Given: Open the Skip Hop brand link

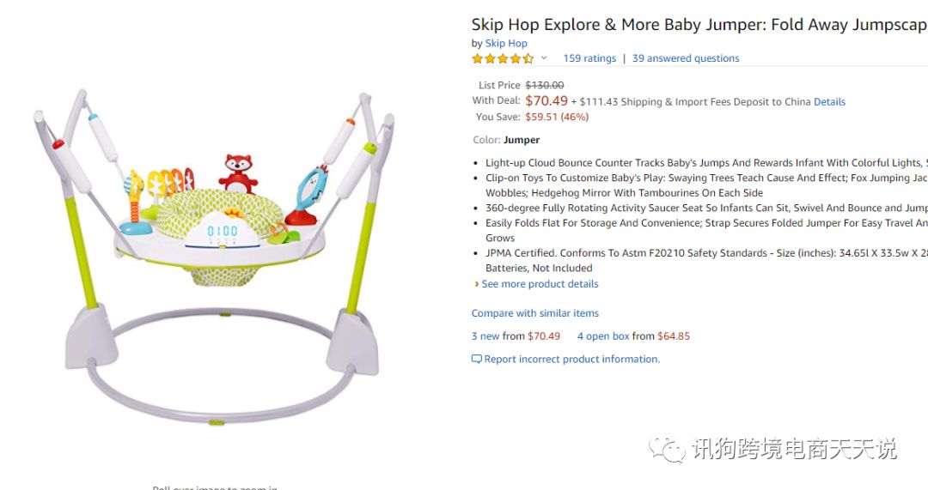Looking at the screenshot, I should pos(506,43).
